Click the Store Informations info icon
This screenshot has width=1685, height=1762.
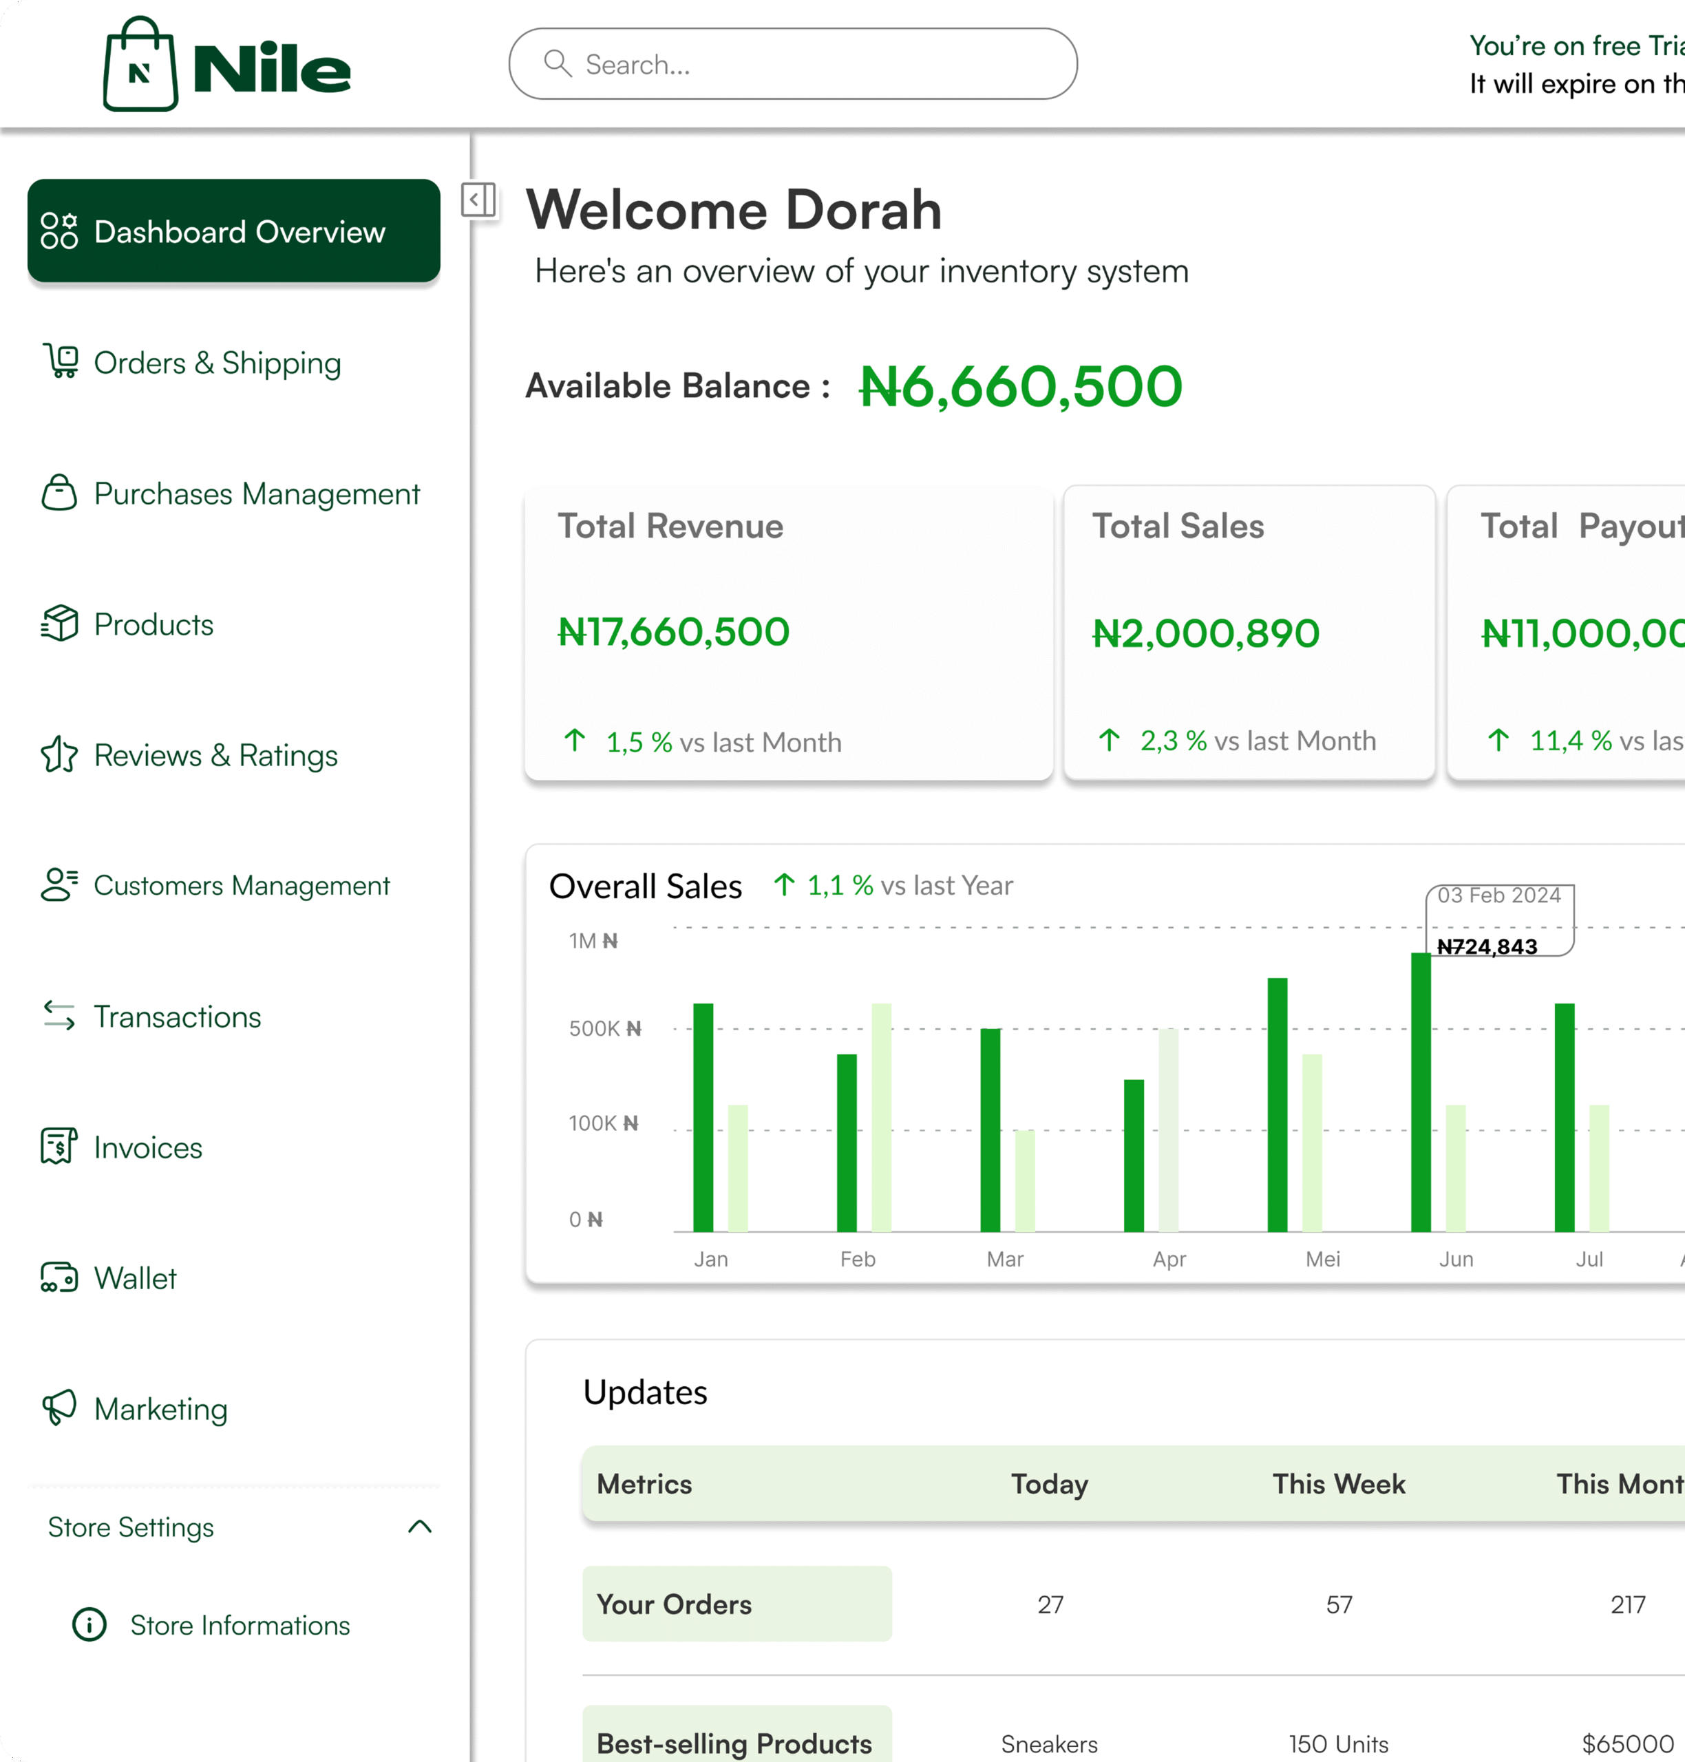tap(89, 1624)
